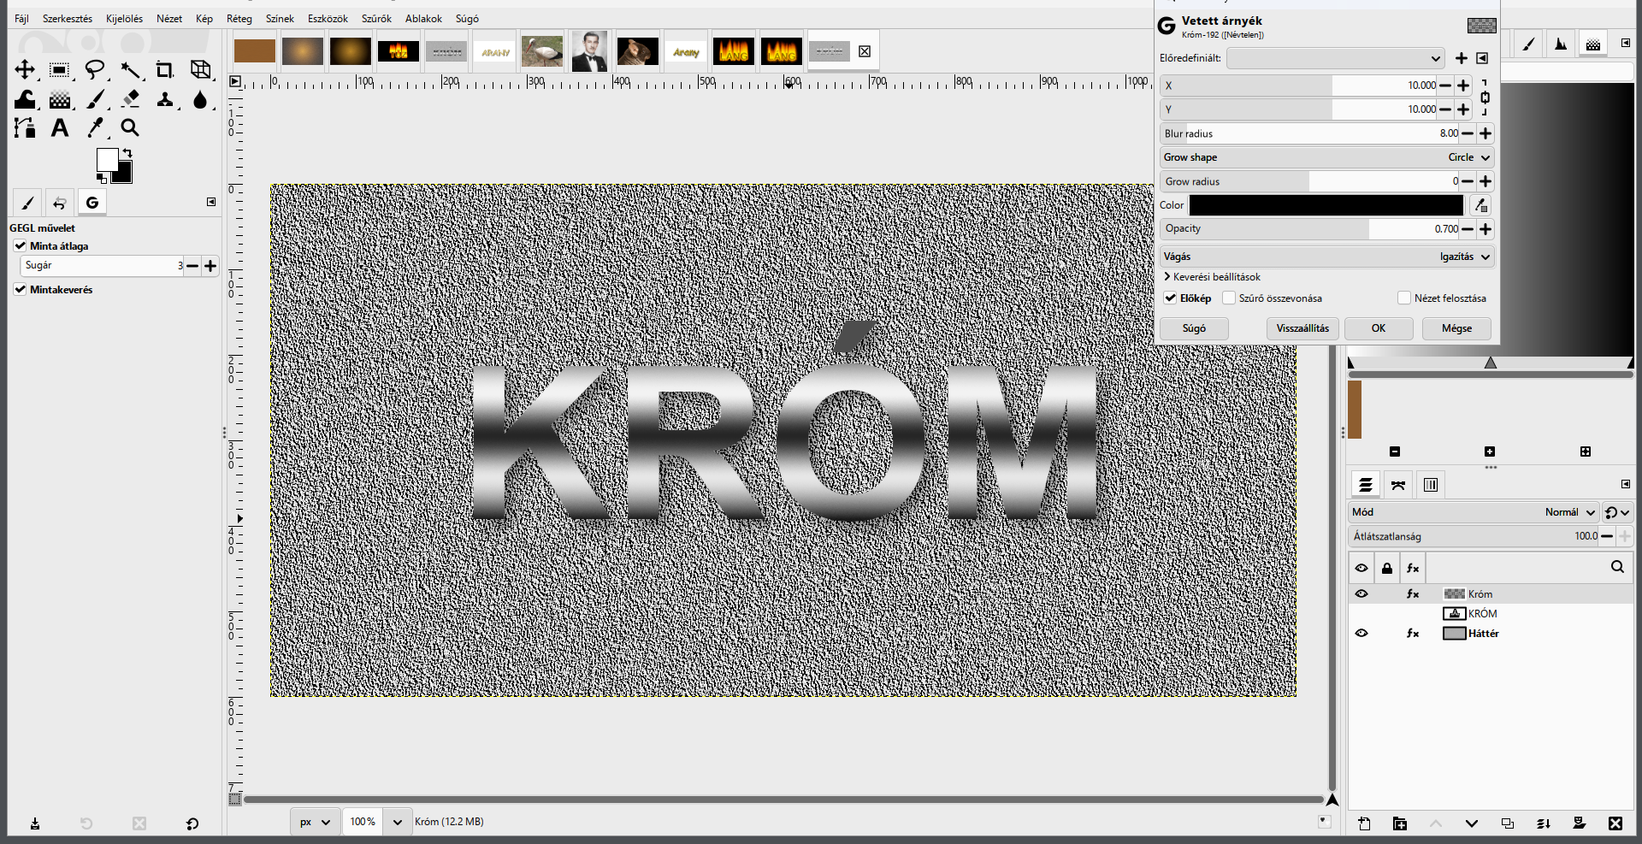Click the Visszaállítás reset button

(x=1302, y=328)
